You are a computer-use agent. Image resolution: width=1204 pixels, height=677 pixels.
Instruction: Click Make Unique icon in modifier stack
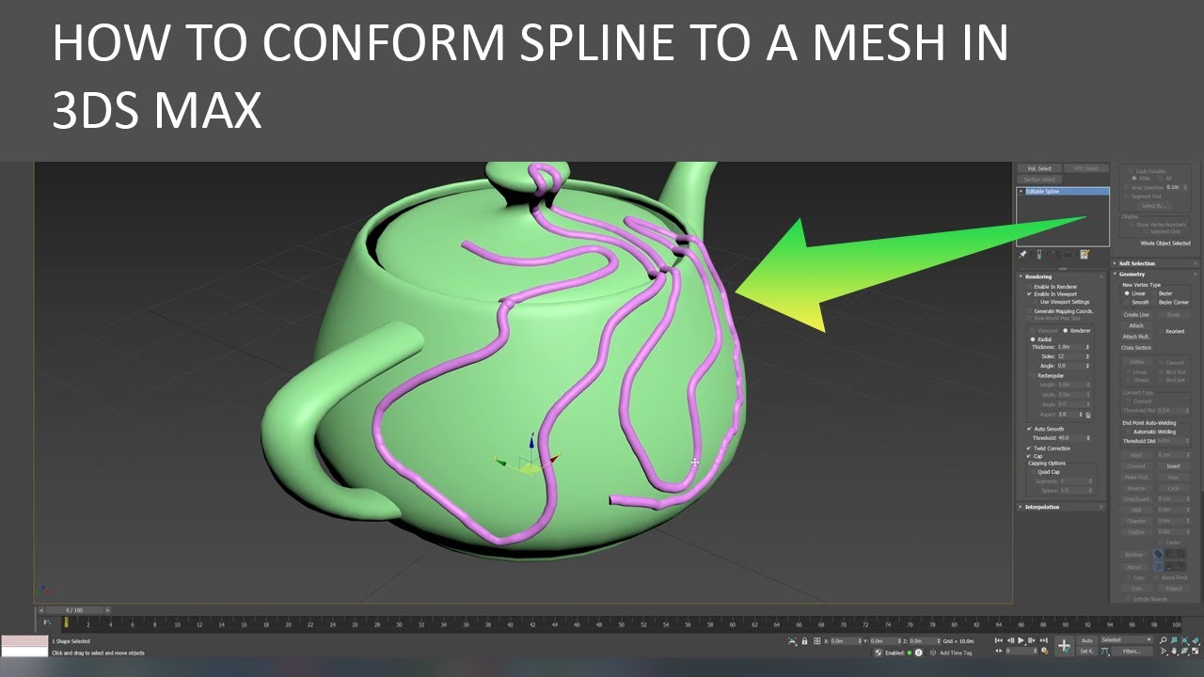coord(1056,255)
